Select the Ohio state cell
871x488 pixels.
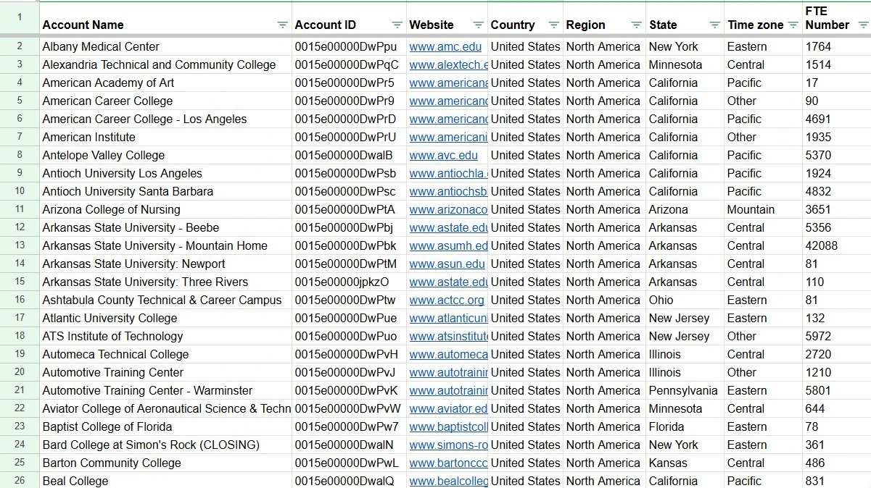click(685, 300)
